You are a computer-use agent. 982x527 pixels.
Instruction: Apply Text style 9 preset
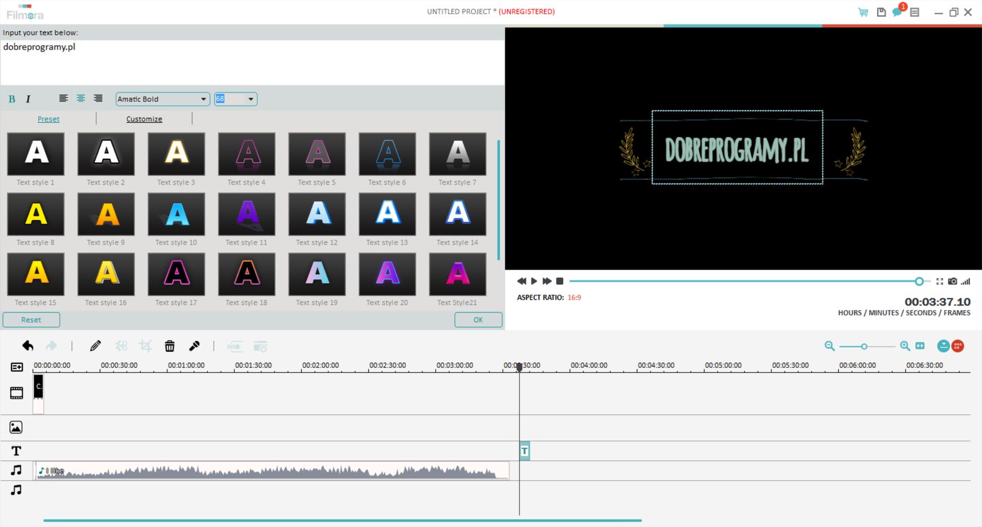tap(106, 214)
